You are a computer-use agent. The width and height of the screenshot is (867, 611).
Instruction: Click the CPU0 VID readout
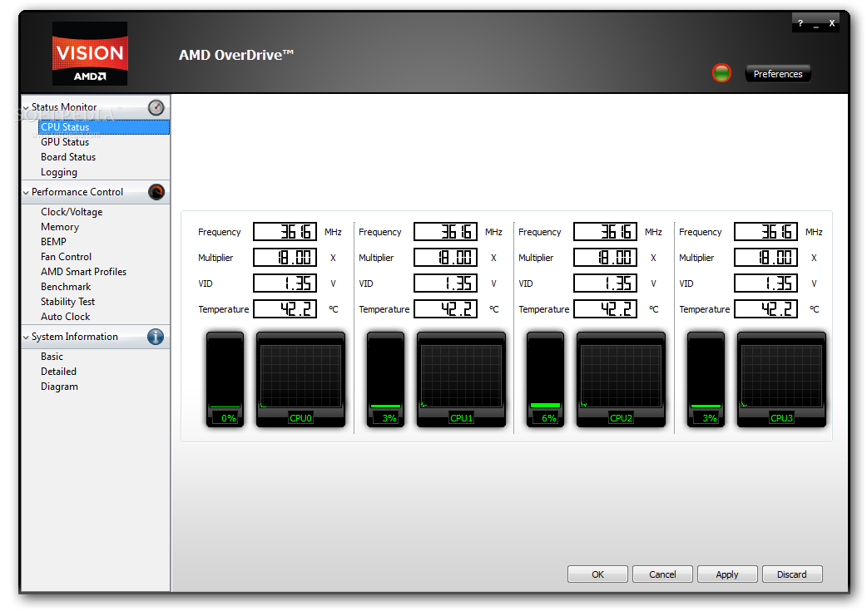[285, 283]
